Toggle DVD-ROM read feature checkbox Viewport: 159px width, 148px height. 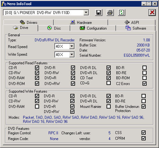37,83
